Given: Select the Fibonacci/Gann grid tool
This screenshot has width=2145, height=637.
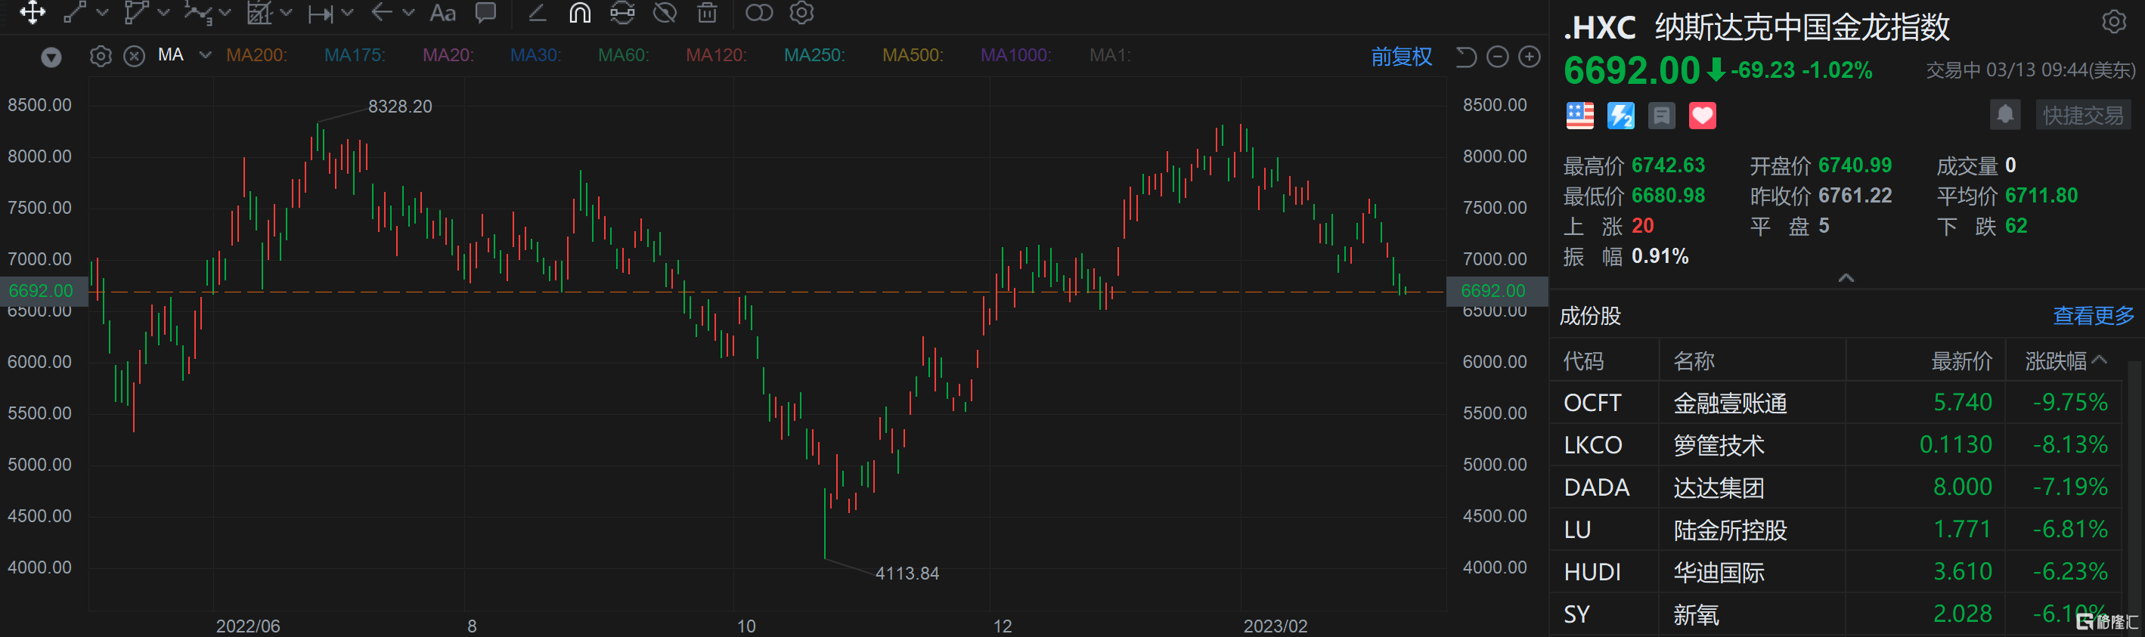Looking at the screenshot, I should pyautogui.click(x=260, y=13).
